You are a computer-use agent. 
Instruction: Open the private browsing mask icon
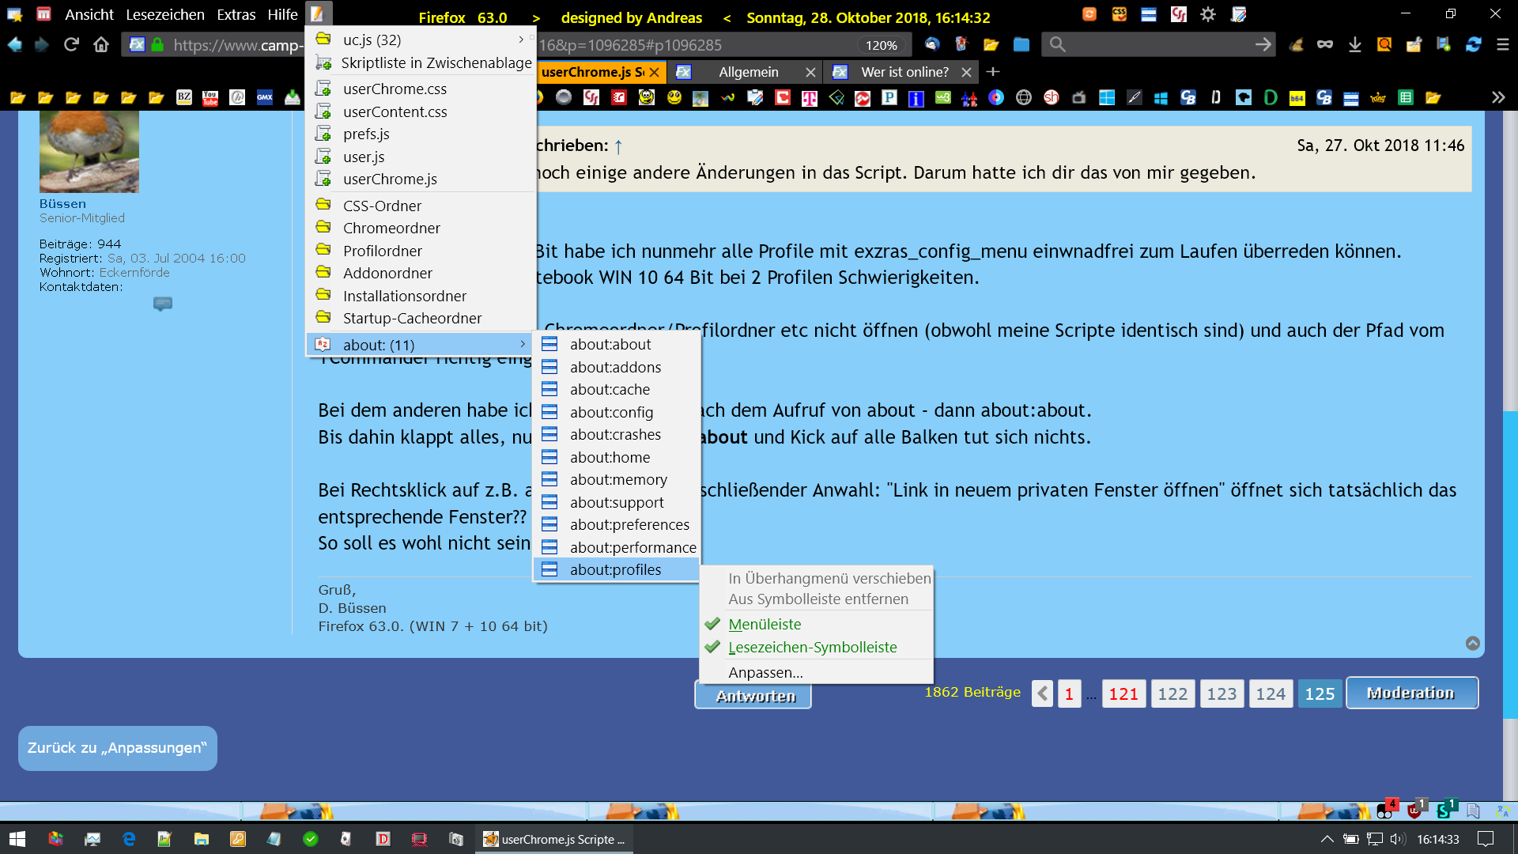1324,45
